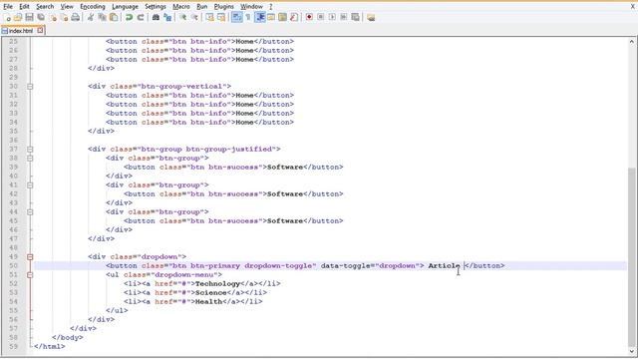Click the last toolbar icon after macros

pos(371,18)
